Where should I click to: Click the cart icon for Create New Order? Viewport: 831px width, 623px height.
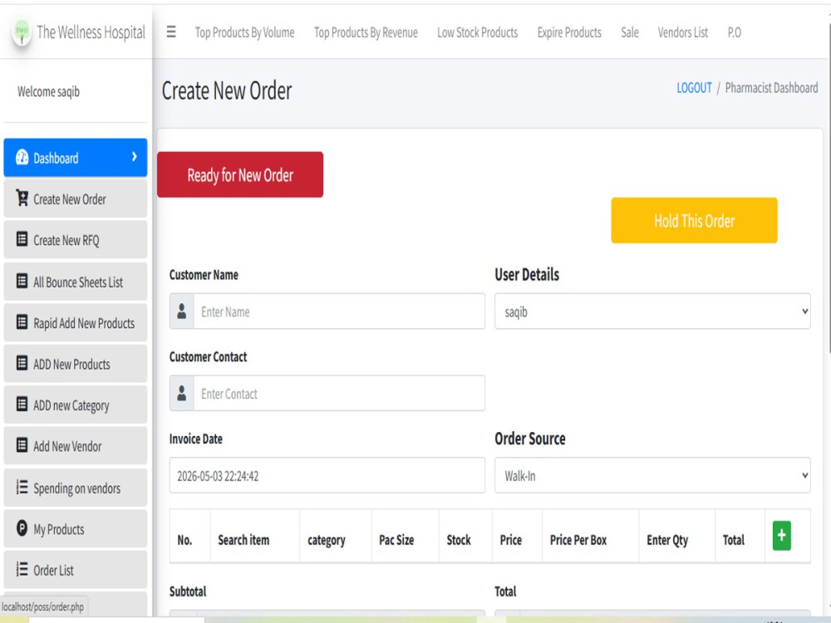[22, 199]
